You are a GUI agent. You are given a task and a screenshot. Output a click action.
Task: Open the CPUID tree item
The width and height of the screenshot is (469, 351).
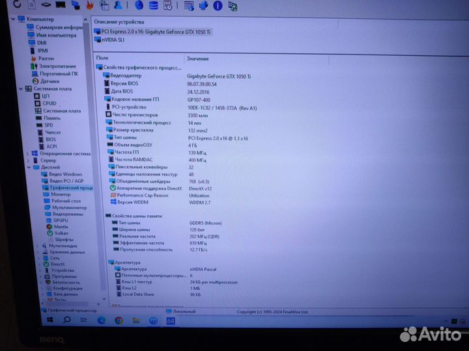tap(50, 103)
